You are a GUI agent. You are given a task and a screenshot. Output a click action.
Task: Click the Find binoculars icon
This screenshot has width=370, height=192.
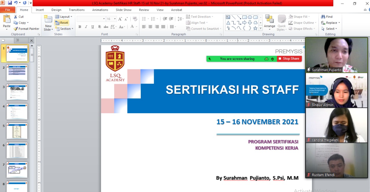tap(323, 17)
